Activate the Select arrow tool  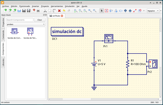(102, 10)
